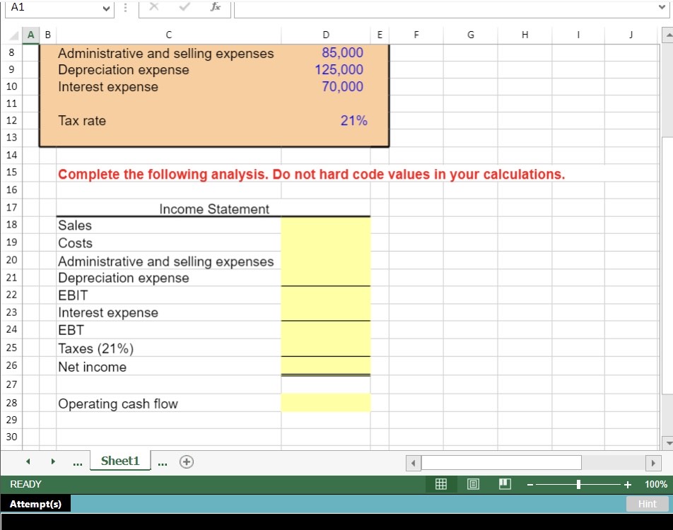Screen dimensions: 673x530
Task: Switch to Normal view in the status bar
Action: pyautogui.click(x=442, y=484)
